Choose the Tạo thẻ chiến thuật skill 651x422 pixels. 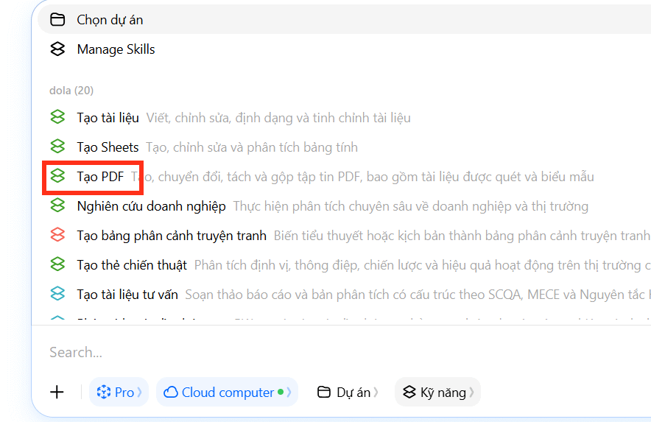click(345, 265)
